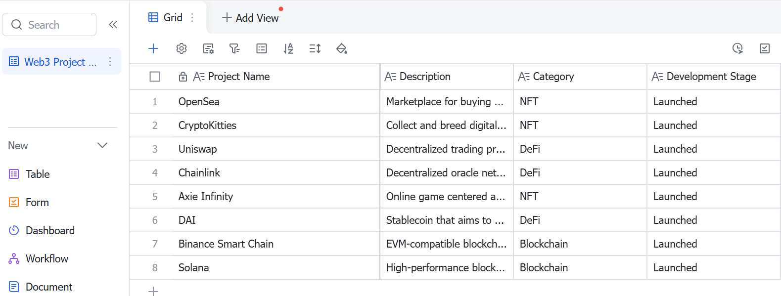Click 'Stablecoin that aims to ...' cell
781x296 pixels.
(447, 220)
